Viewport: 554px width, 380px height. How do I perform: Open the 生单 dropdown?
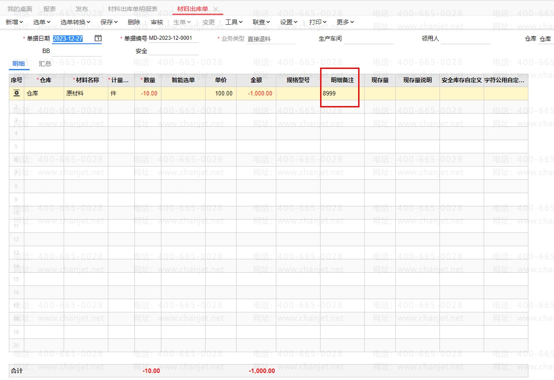click(182, 22)
